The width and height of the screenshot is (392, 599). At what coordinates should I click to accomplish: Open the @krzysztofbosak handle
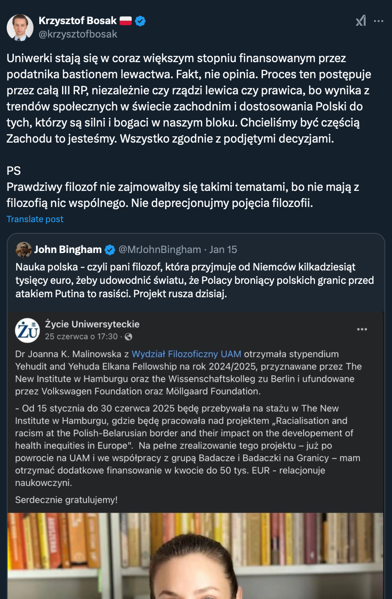pos(78,34)
